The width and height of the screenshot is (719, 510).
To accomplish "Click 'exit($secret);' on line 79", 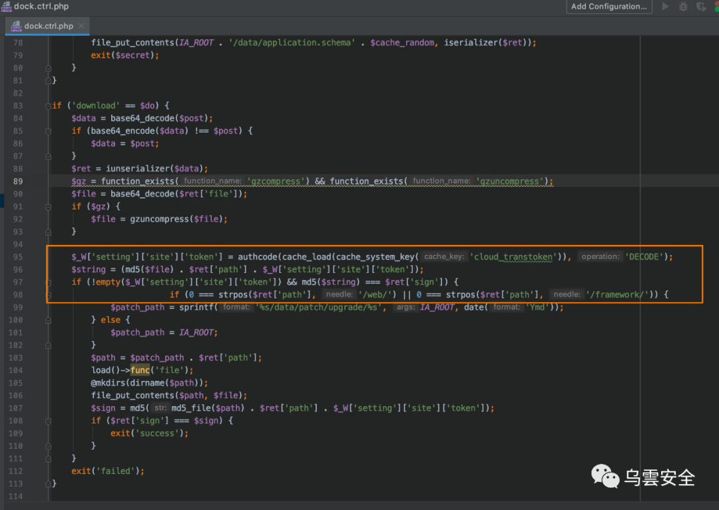I will (x=124, y=55).
